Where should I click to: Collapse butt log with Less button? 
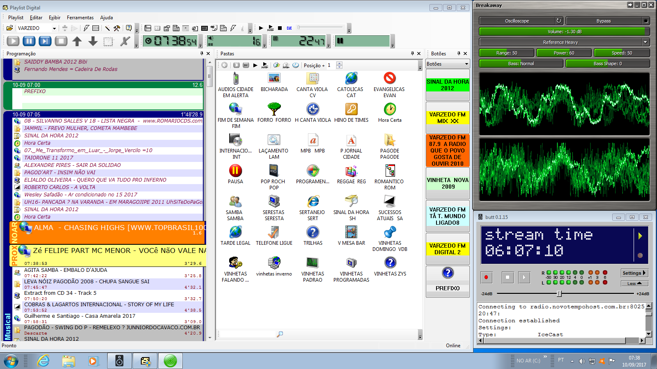[x=634, y=283]
